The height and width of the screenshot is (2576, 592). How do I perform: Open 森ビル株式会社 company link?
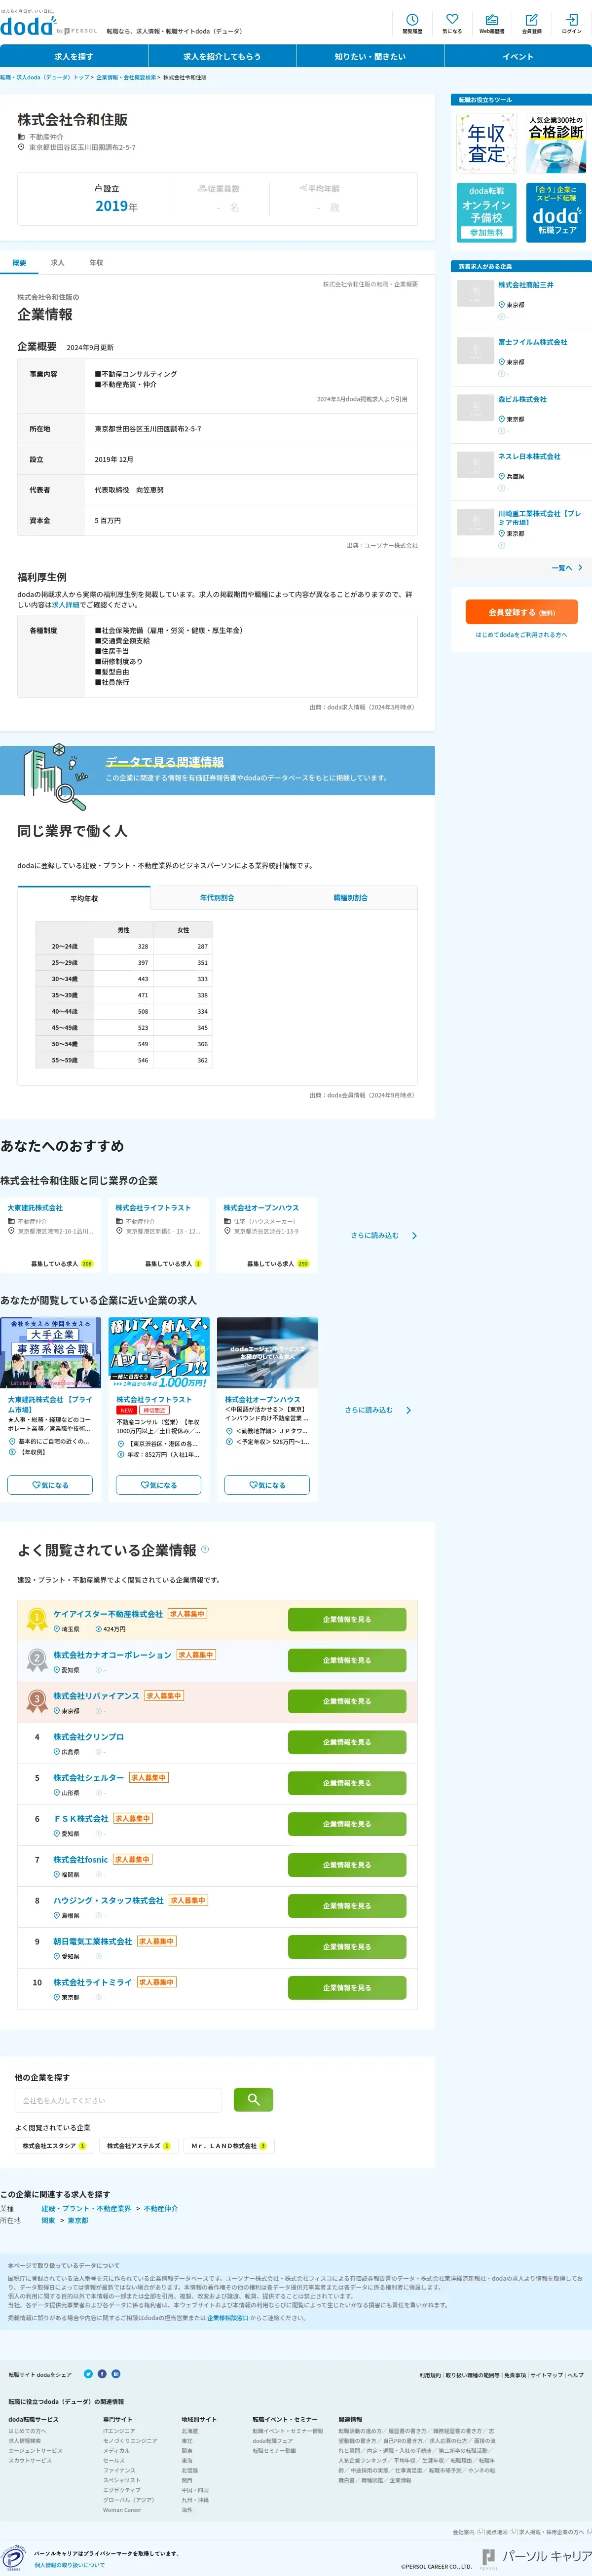[523, 399]
